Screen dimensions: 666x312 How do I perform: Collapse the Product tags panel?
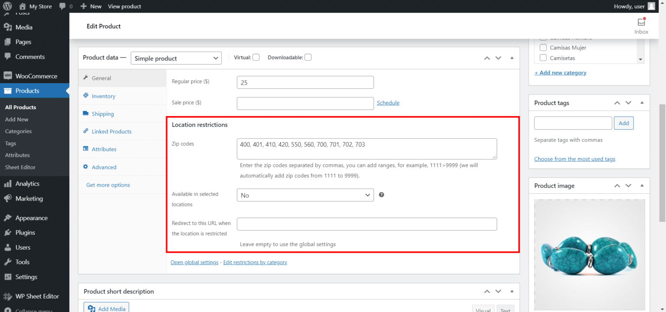[x=642, y=103]
